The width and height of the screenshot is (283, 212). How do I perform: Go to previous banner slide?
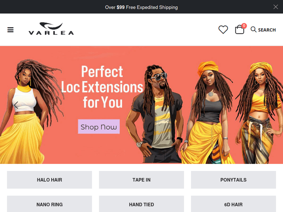[16, 105]
